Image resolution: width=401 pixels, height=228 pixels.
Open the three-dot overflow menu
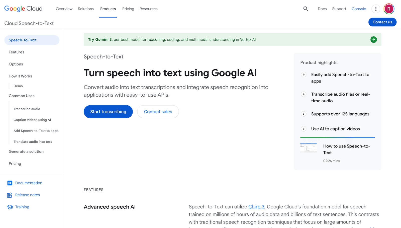click(376, 9)
